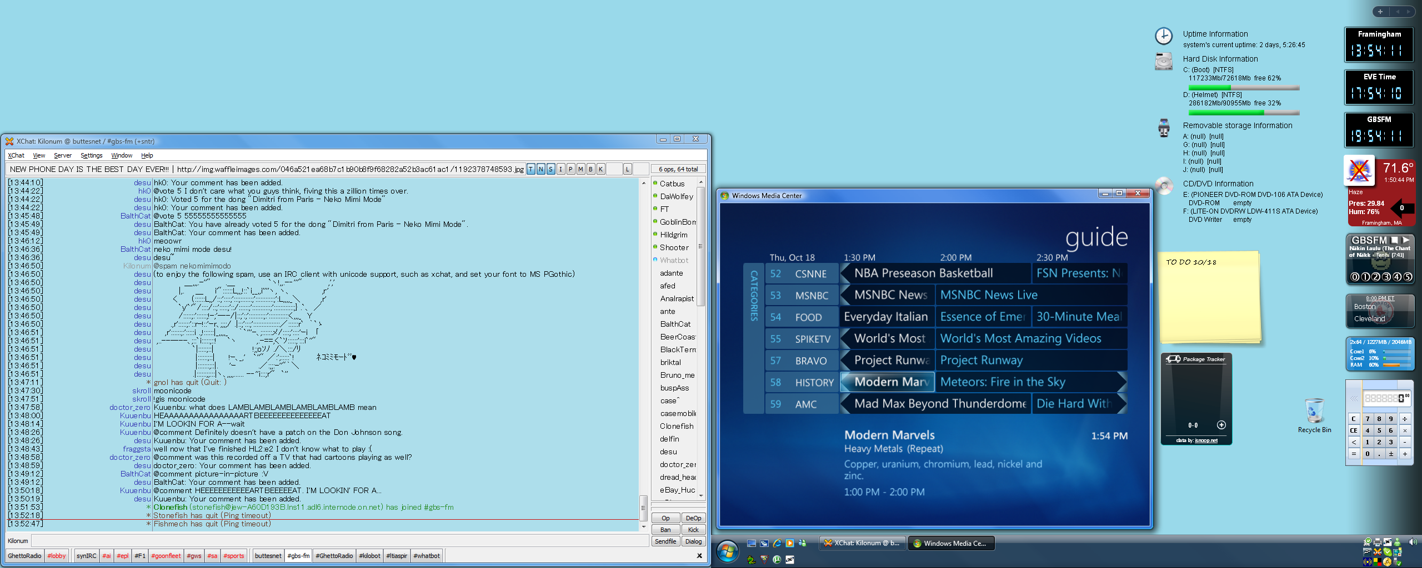
Task: Click the chat log scrollbar down arrow
Action: click(644, 526)
